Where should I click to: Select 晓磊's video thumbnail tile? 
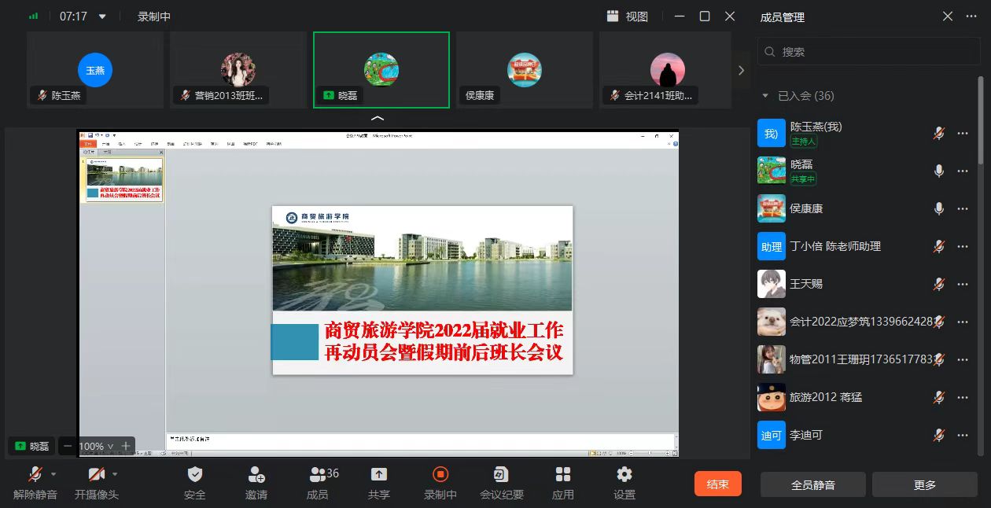tap(381, 70)
